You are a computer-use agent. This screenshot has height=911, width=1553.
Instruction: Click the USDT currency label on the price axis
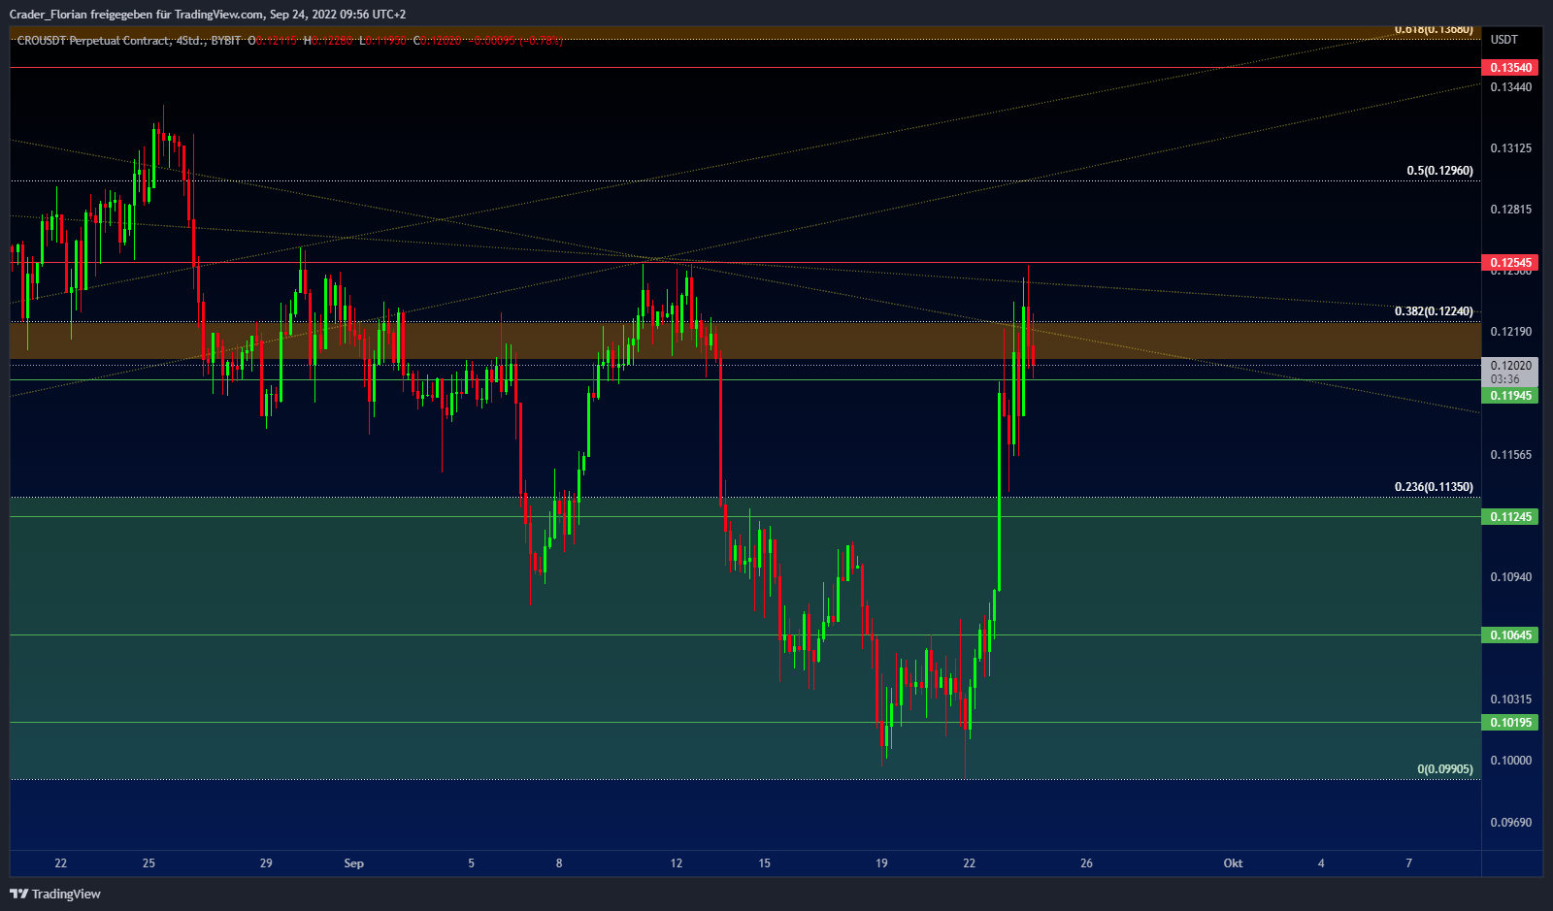(x=1503, y=40)
